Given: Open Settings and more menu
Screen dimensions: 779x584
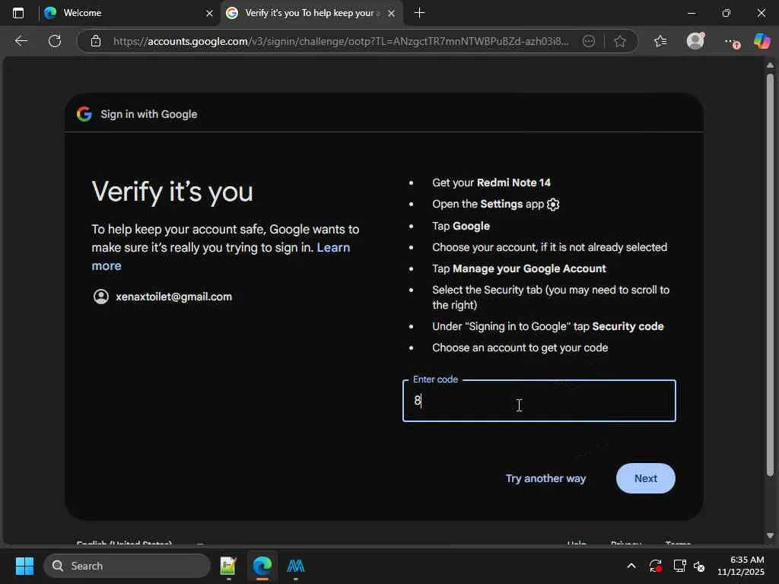Looking at the screenshot, I should (732, 42).
